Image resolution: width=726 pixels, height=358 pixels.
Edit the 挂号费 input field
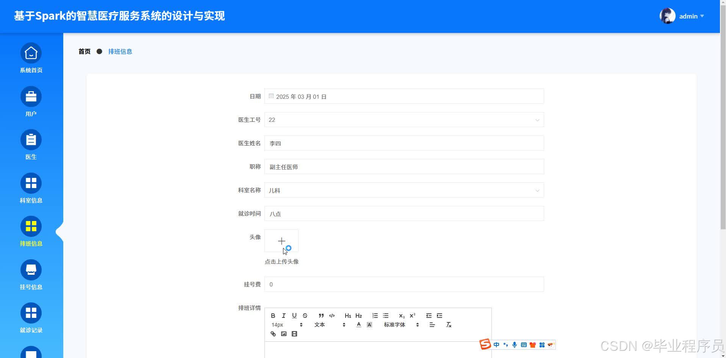tap(404, 284)
